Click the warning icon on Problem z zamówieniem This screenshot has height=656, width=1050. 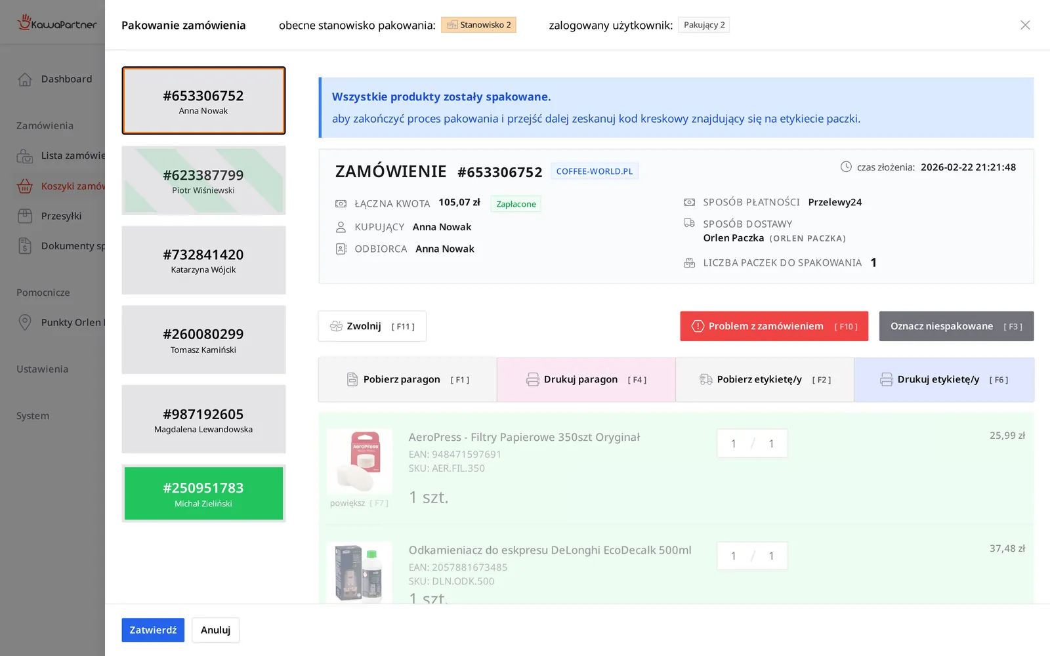coord(698,326)
